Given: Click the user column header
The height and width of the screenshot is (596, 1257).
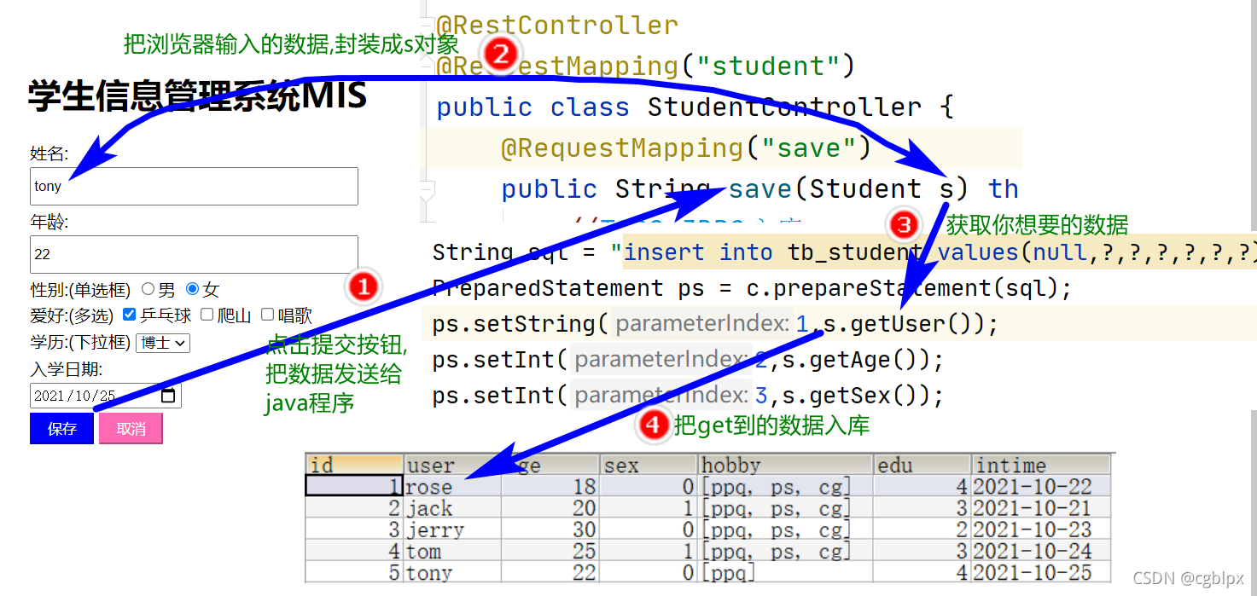Looking at the screenshot, I should (x=452, y=465).
